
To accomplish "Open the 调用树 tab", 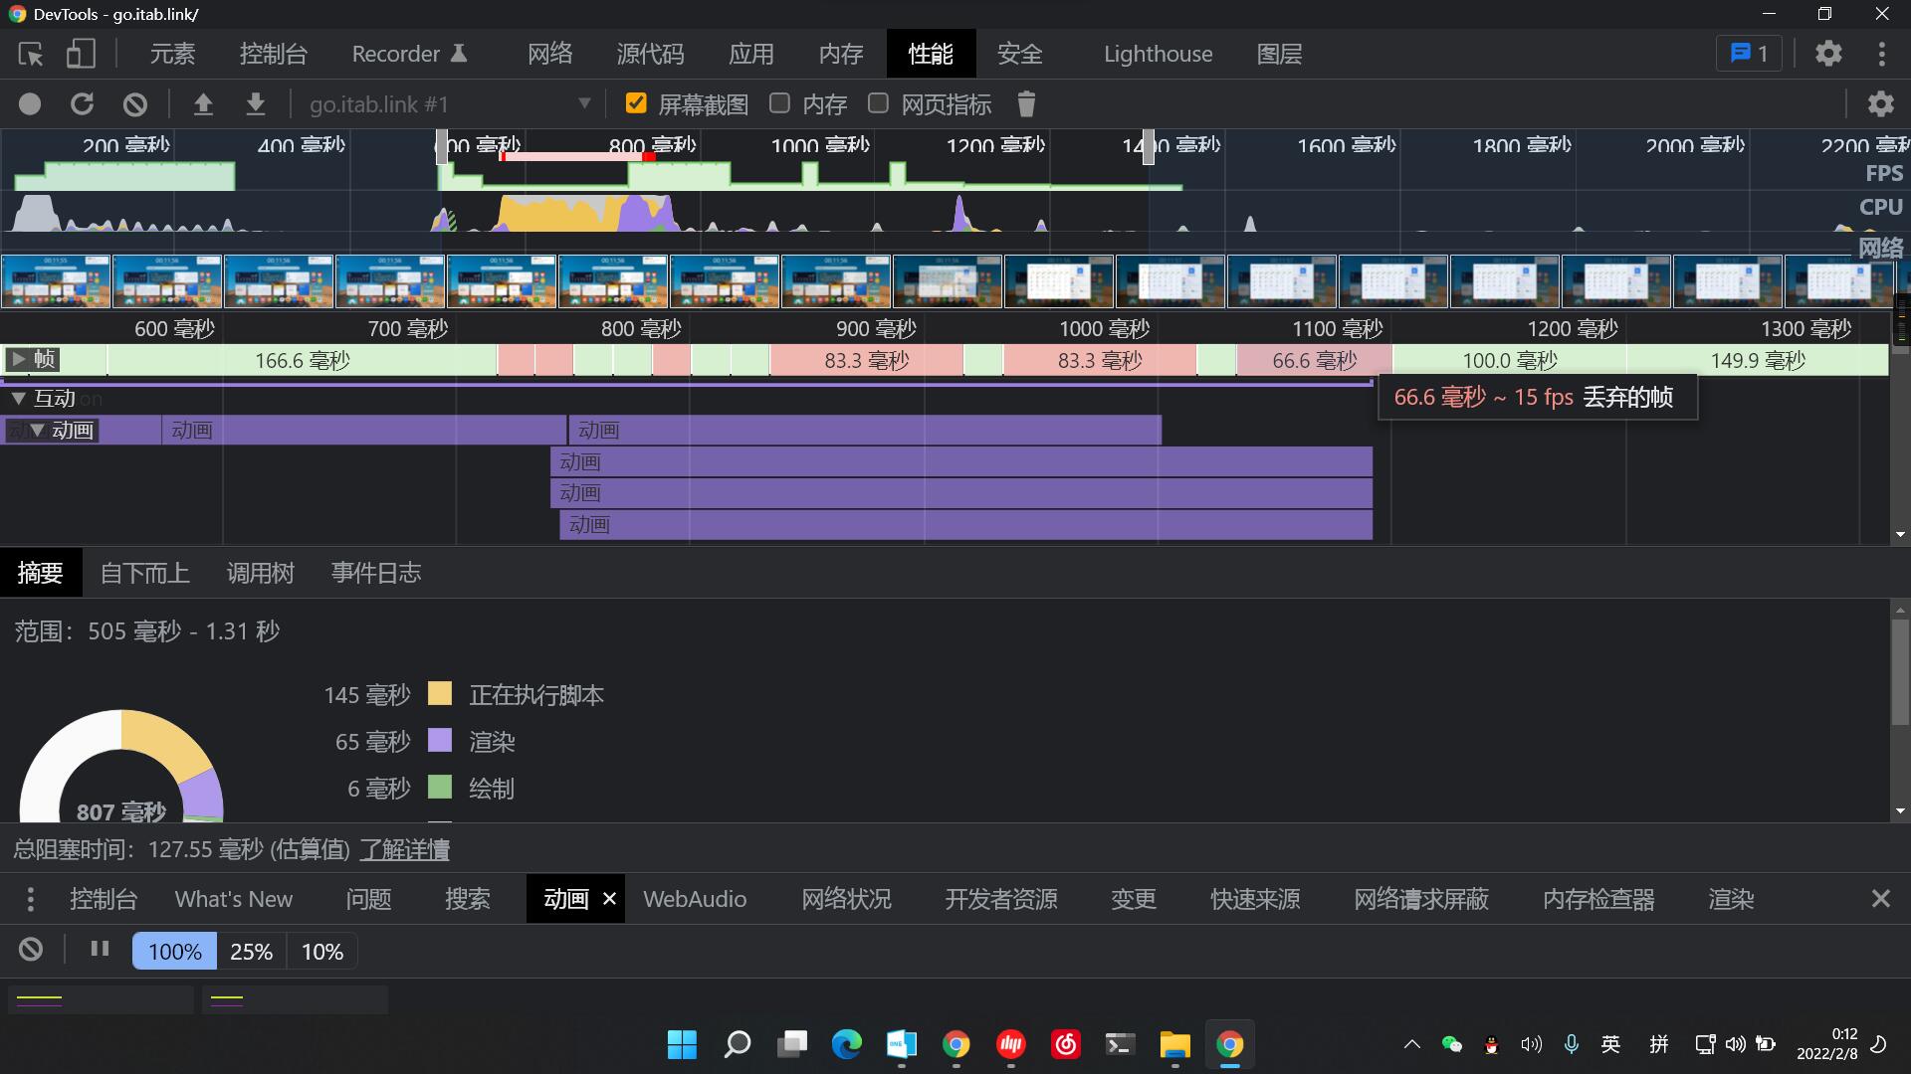I will point(260,573).
